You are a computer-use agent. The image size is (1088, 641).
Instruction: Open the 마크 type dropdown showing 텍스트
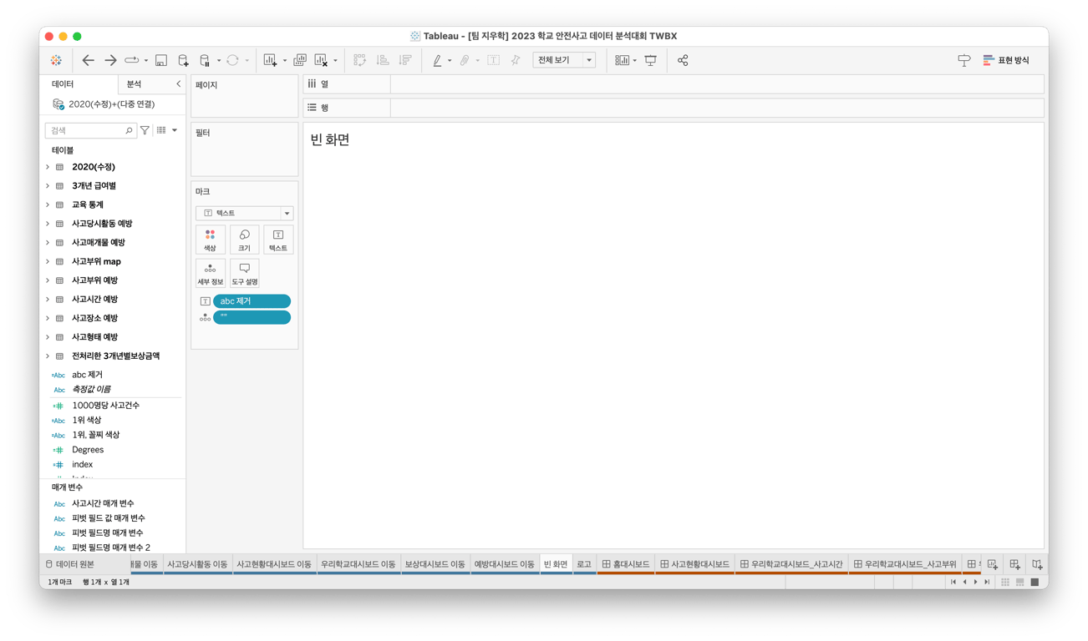pos(244,213)
